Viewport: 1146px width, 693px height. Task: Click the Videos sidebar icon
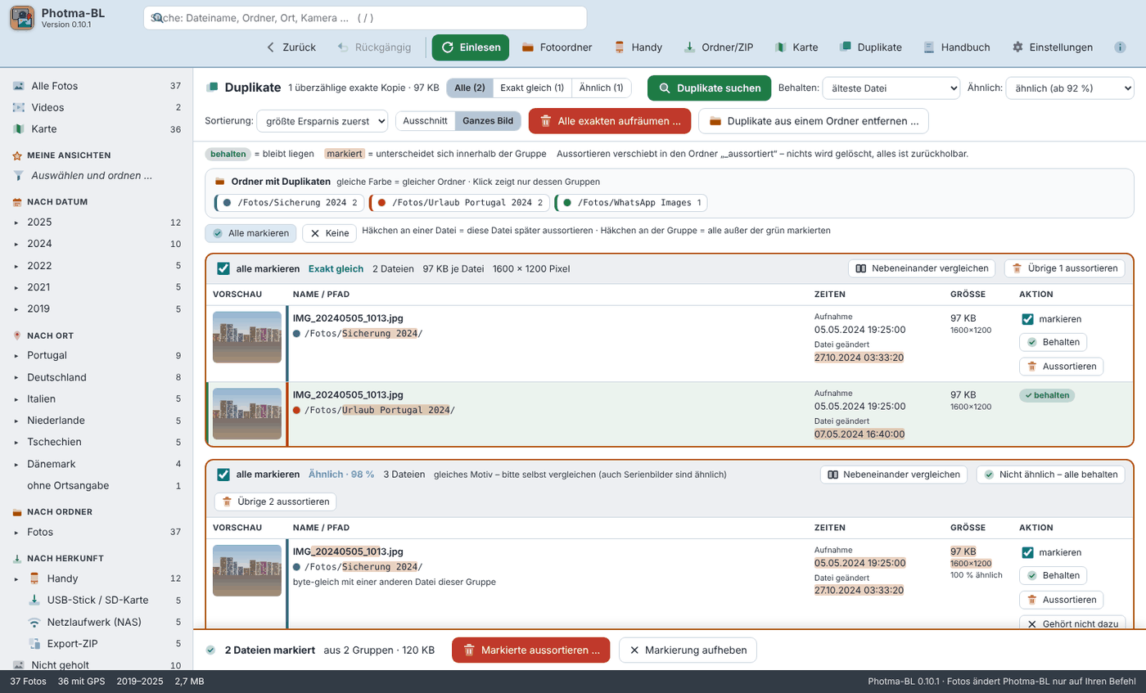18,107
